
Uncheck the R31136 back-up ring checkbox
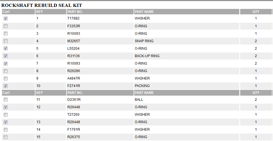point(6,56)
